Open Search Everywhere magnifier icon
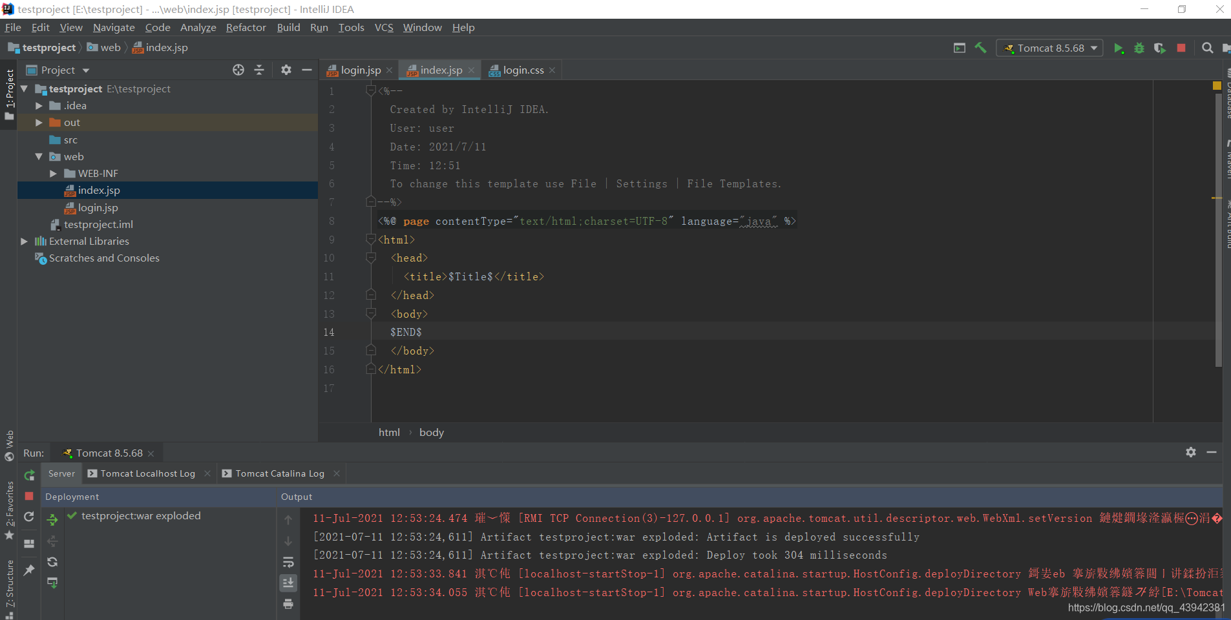The width and height of the screenshot is (1231, 620). click(x=1207, y=48)
